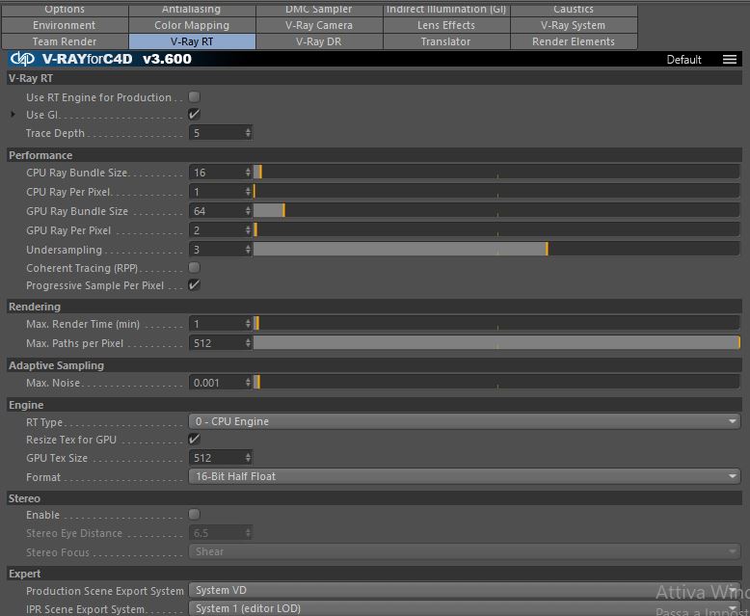Open the Default preset menu

click(x=684, y=60)
